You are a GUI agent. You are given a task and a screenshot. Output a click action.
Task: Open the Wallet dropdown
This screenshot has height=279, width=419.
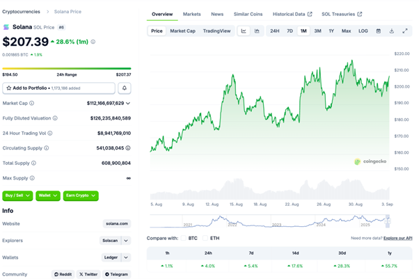(48, 196)
